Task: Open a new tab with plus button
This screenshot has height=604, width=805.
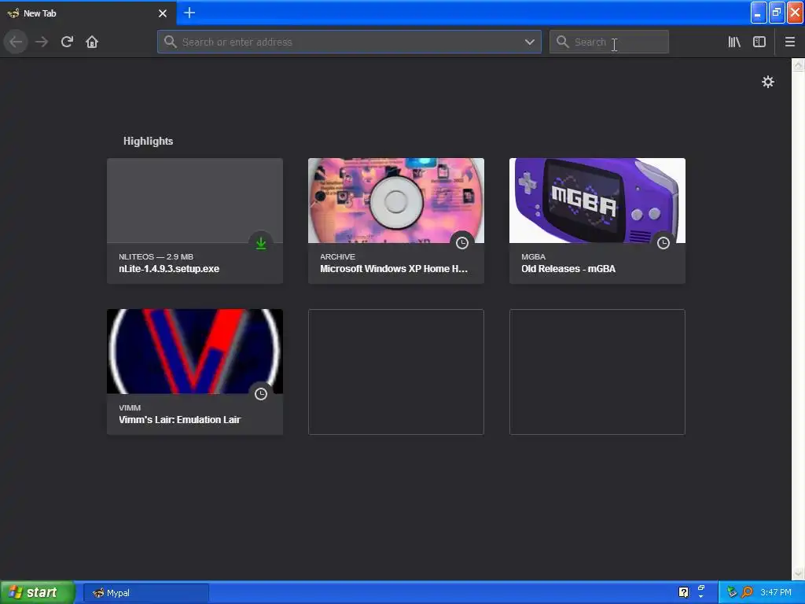Action: tap(189, 13)
